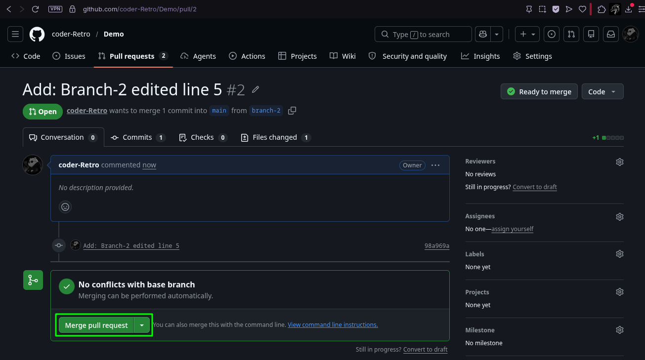Click the Merge pull request button
This screenshot has height=360, width=645.
pos(96,325)
